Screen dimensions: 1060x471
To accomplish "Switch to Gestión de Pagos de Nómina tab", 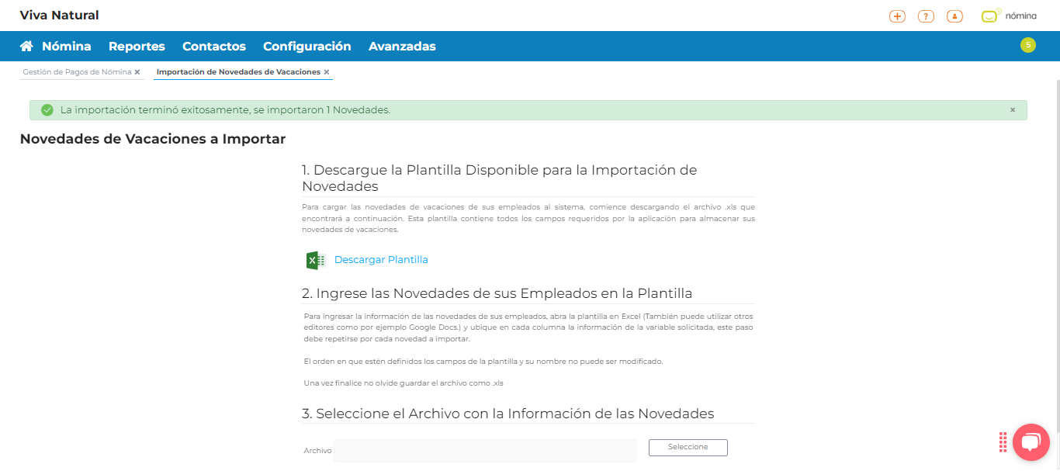I will (x=77, y=72).
